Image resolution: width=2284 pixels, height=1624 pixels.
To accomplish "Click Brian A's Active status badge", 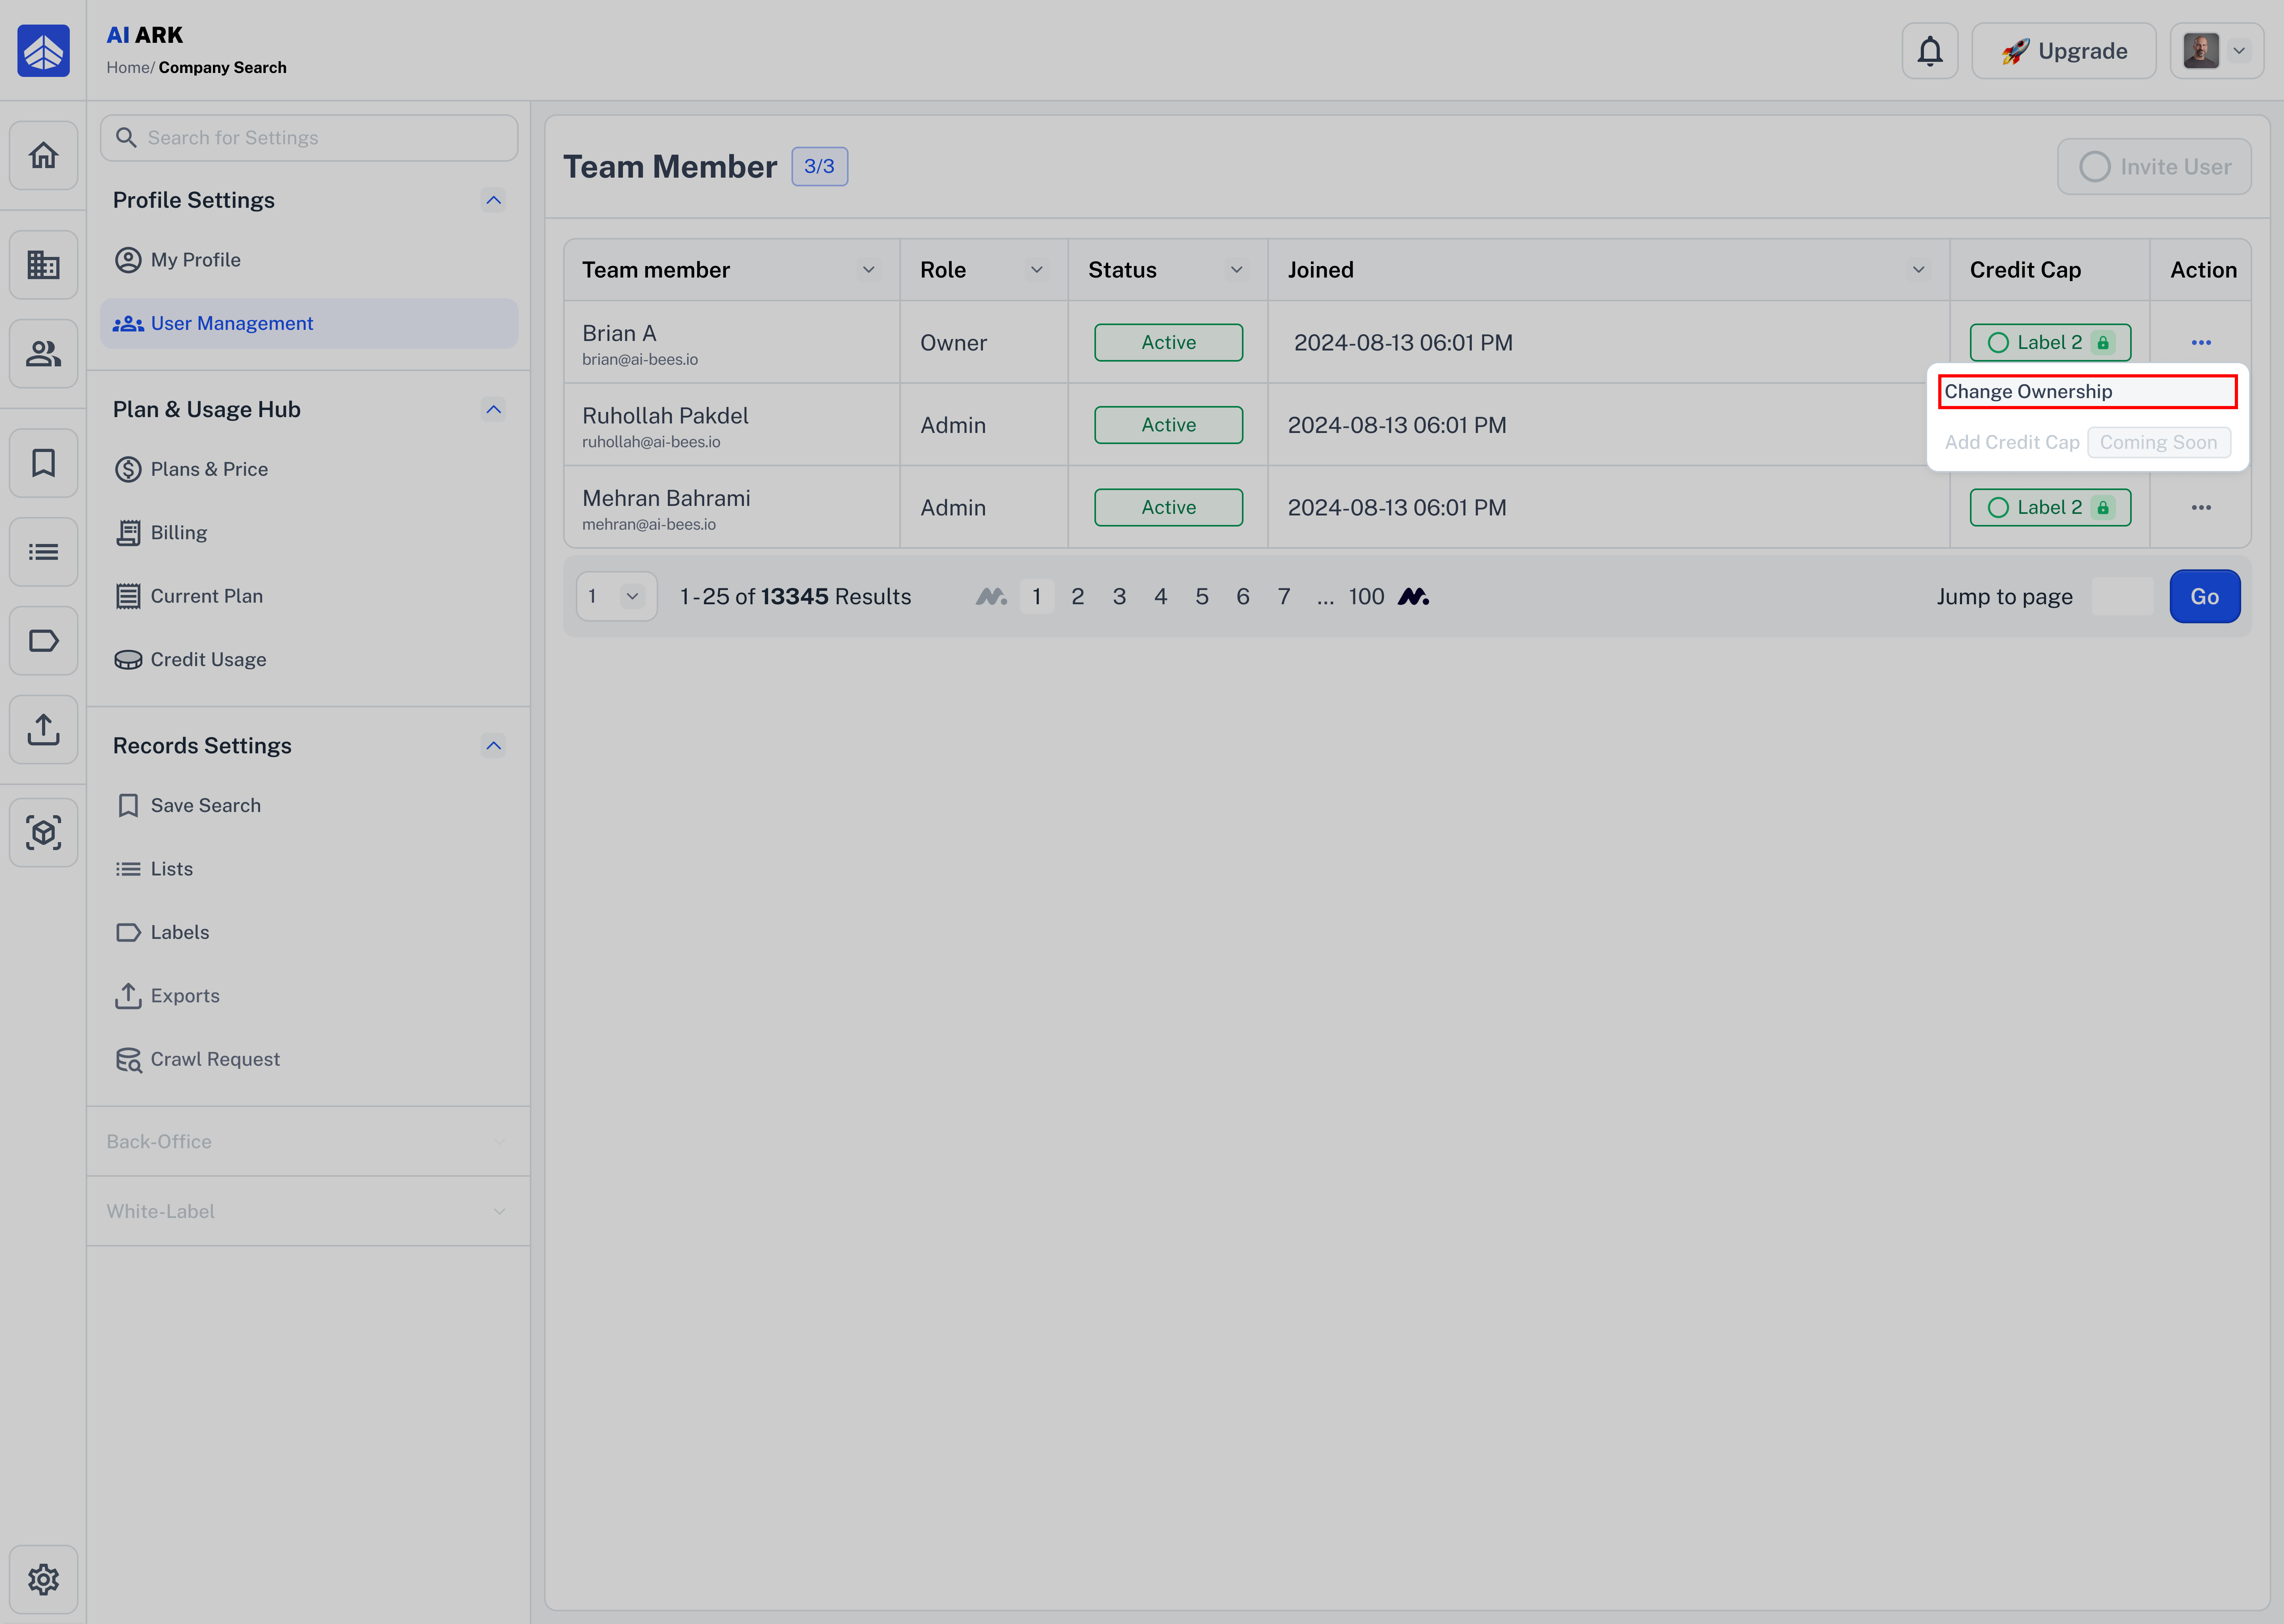I will tap(1168, 343).
